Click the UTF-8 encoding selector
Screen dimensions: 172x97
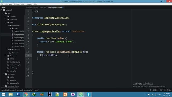[x=155, y=90]
